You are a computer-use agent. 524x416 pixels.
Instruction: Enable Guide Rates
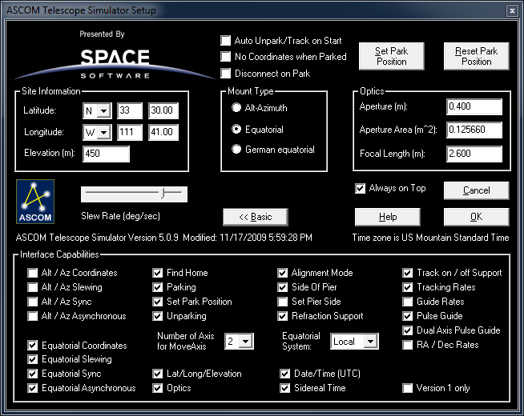[407, 302]
